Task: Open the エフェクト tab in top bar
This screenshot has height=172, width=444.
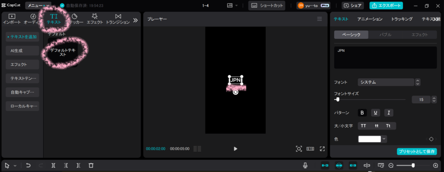Action: coord(95,19)
